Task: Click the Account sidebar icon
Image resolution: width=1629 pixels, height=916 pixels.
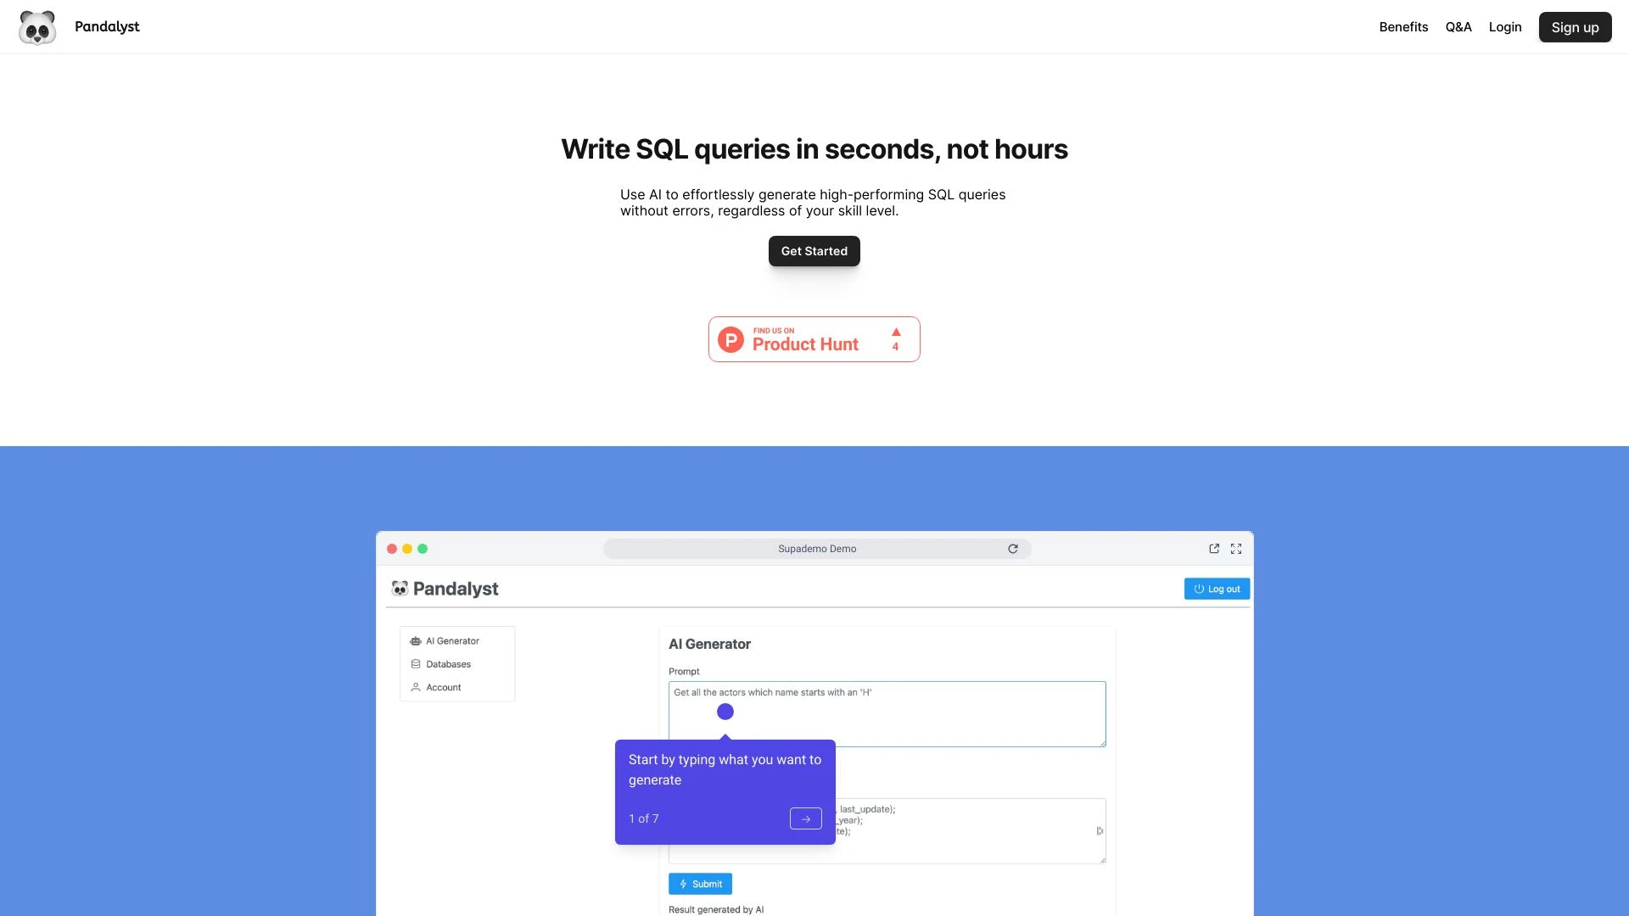Action: tap(415, 687)
